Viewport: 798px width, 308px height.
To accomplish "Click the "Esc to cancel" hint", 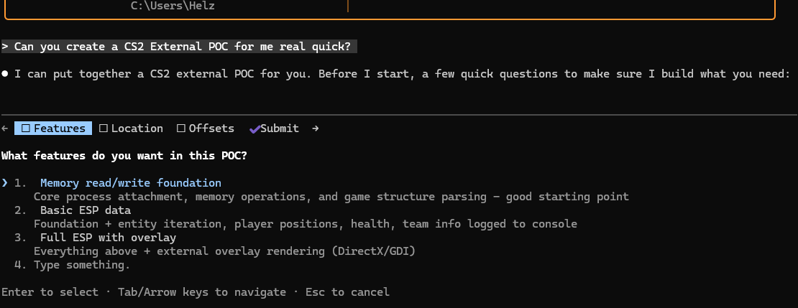I will tap(347, 292).
